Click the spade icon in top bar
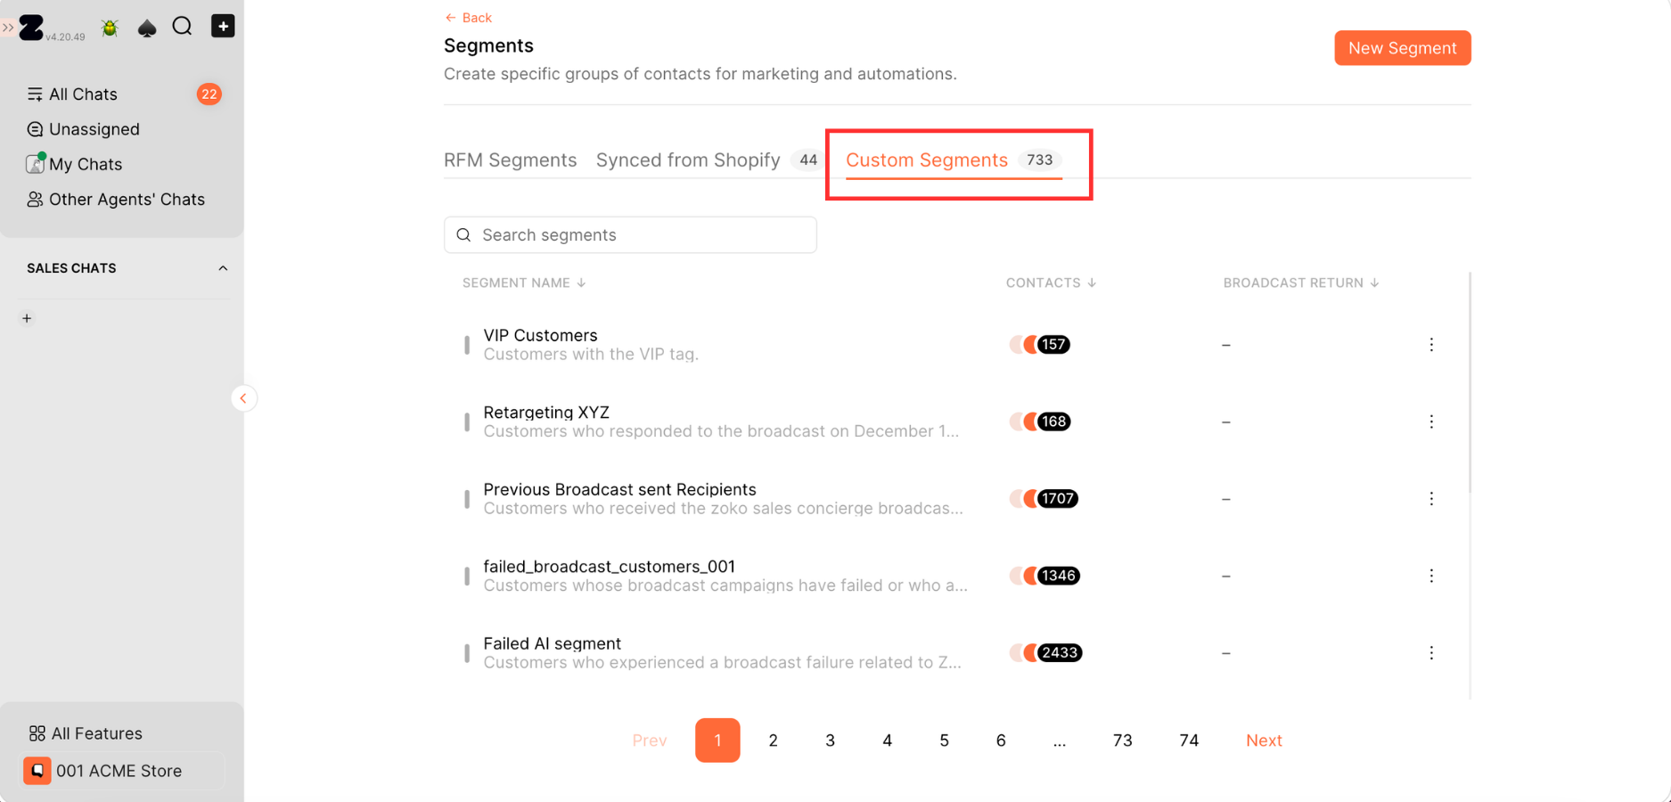Screen dimensions: 1671x802 point(147,28)
